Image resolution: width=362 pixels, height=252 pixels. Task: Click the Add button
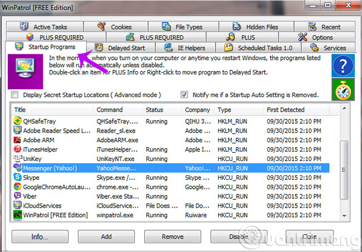(x=106, y=236)
